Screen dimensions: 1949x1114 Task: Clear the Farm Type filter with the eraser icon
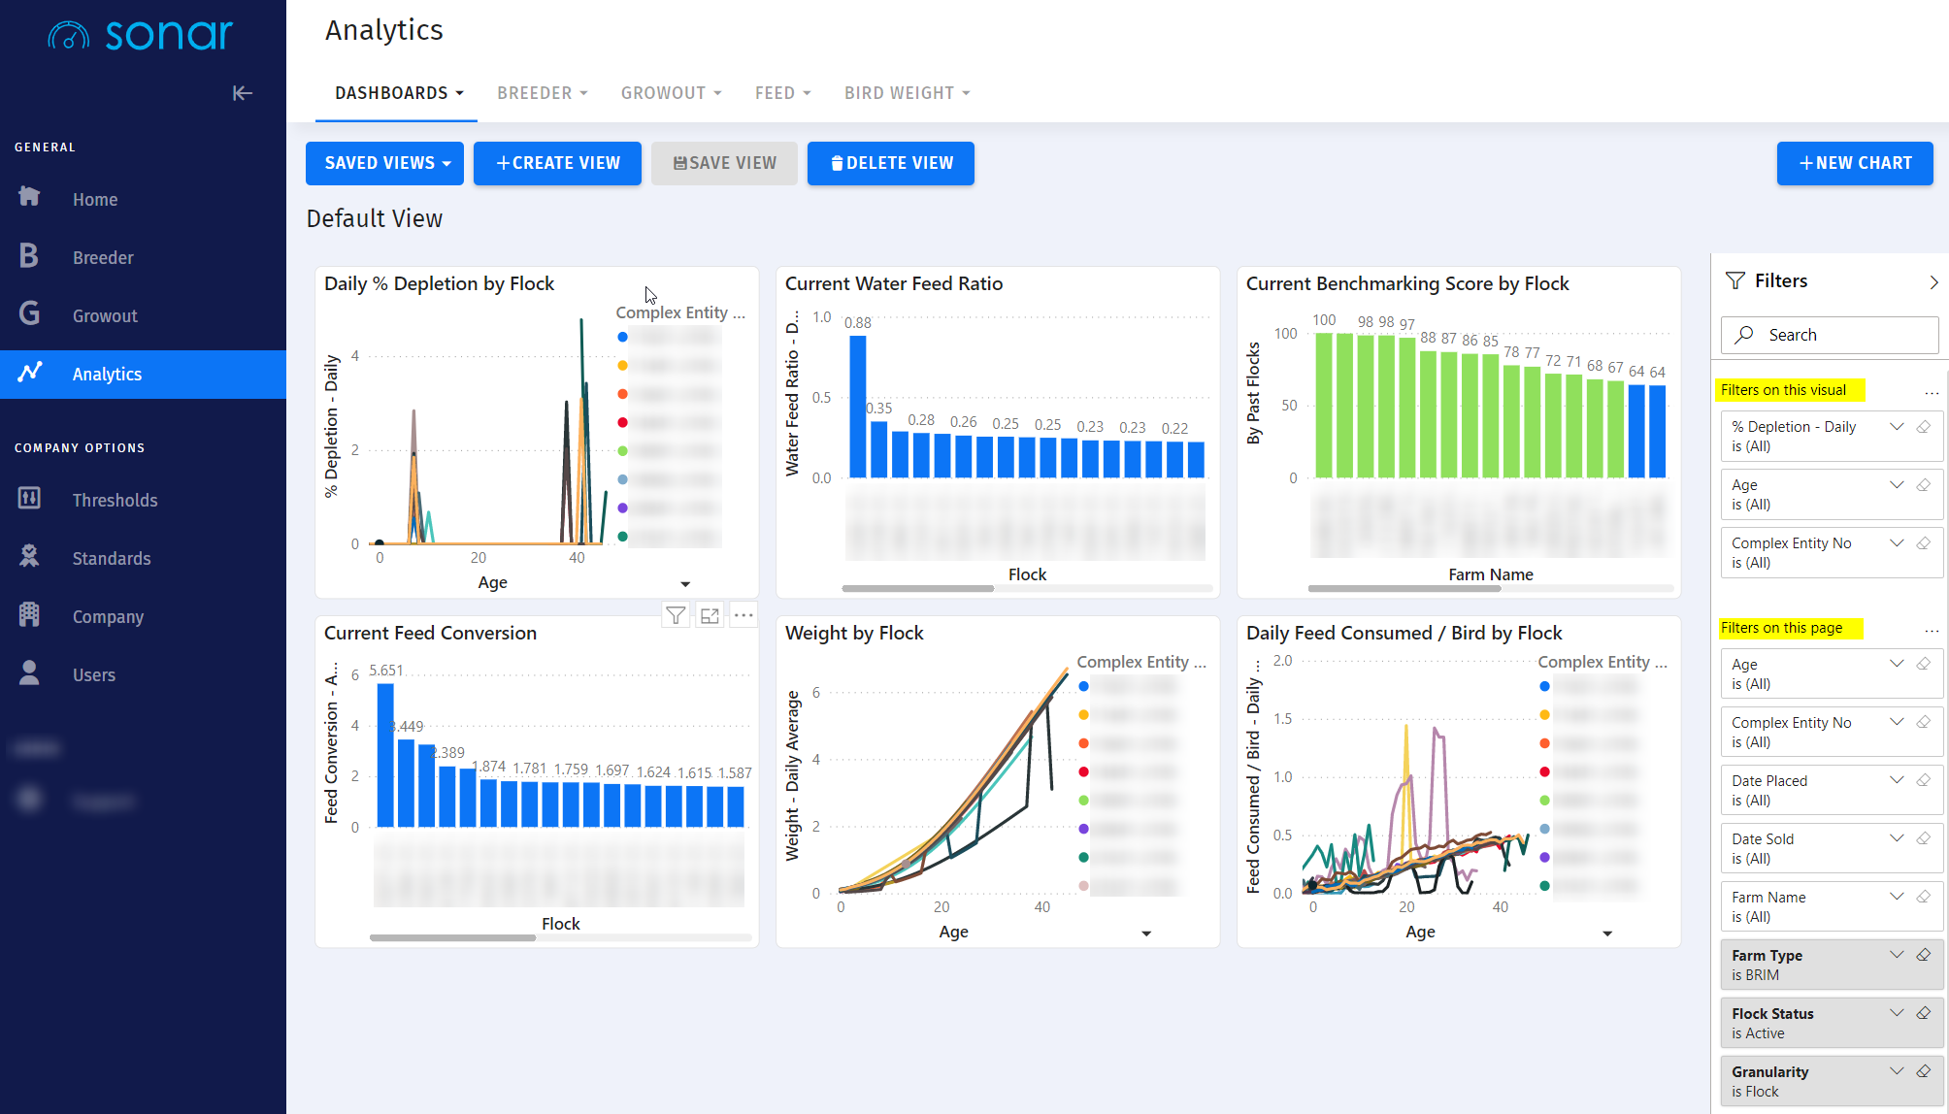[1924, 955]
